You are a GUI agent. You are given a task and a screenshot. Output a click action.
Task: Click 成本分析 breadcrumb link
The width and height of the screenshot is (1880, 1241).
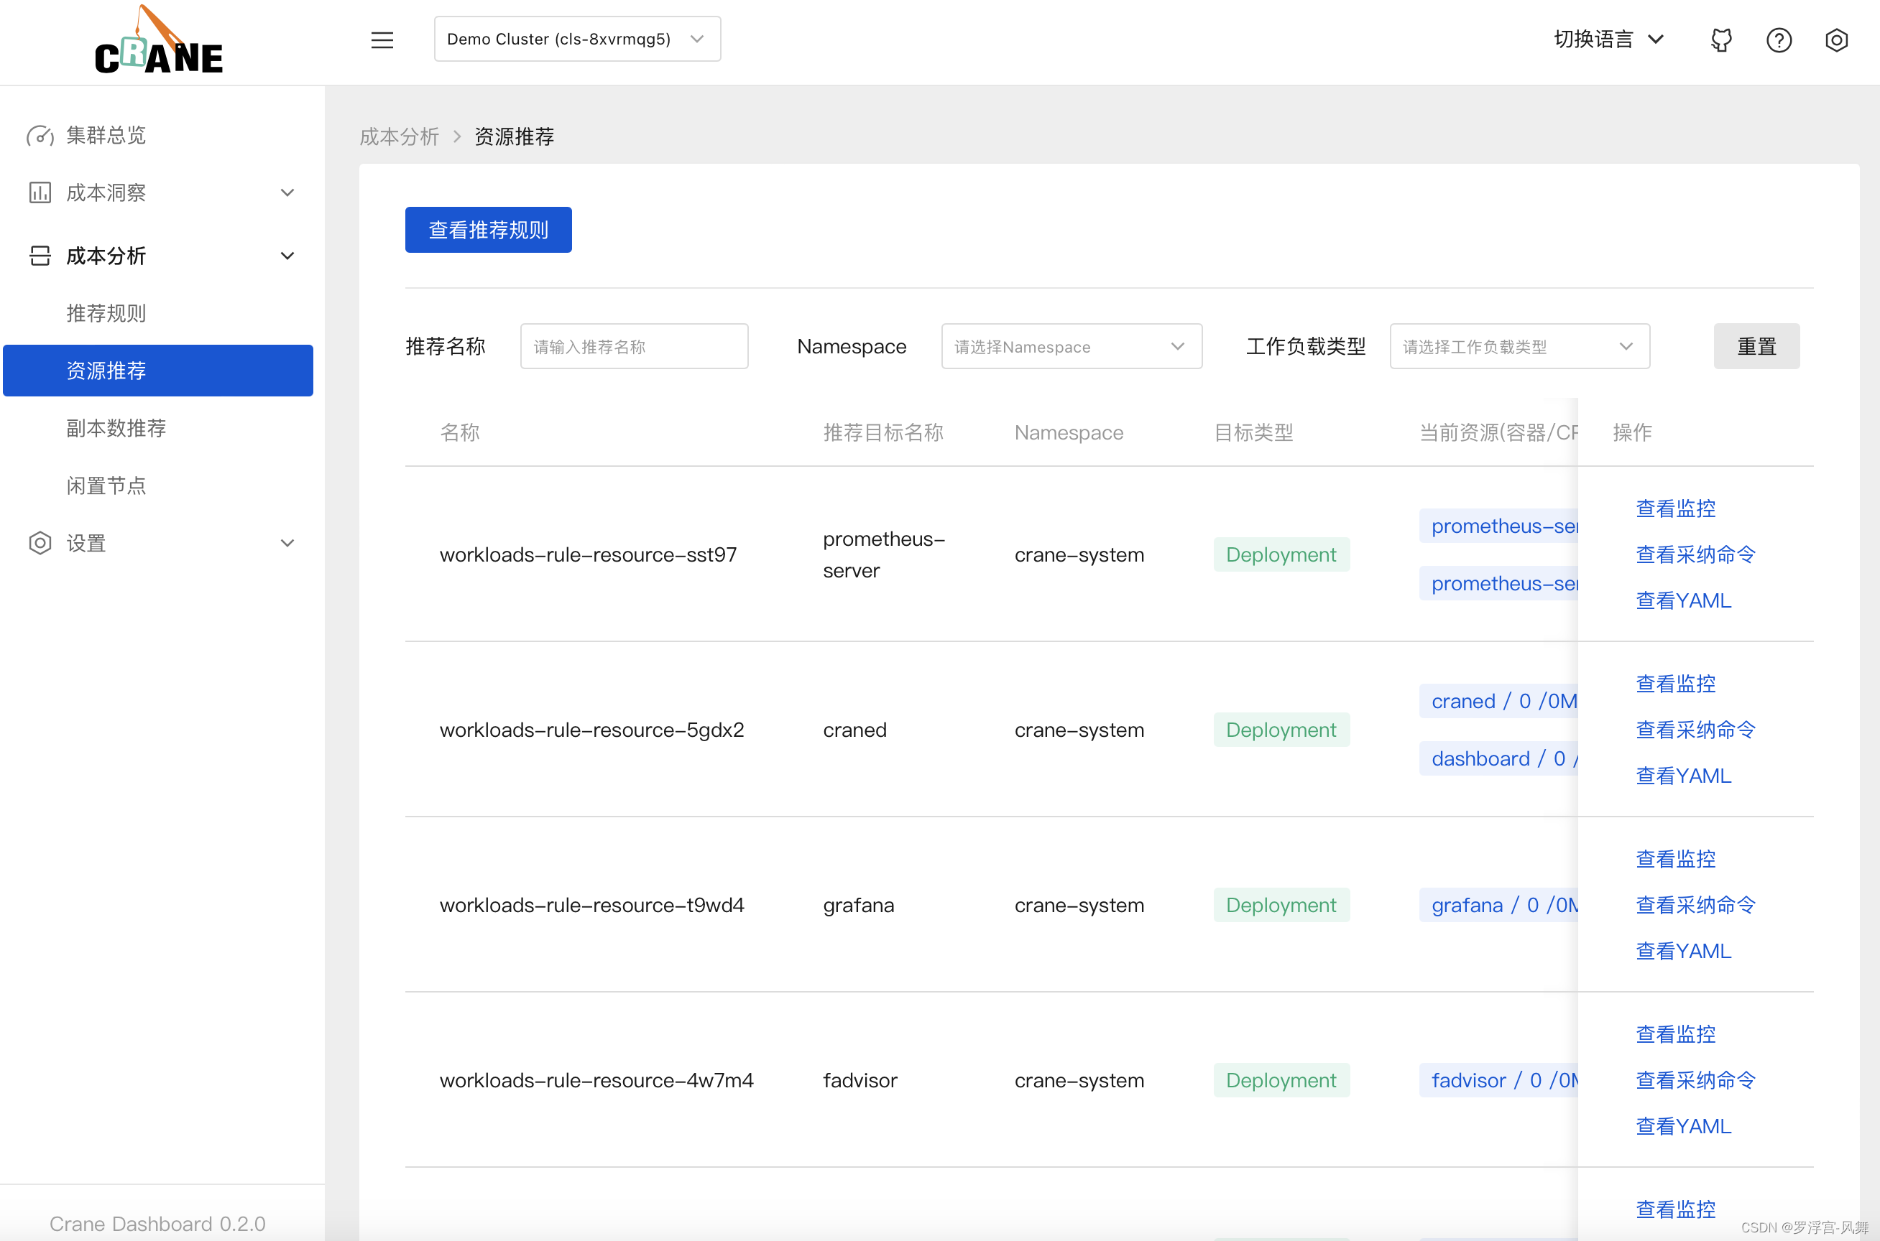point(399,137)
